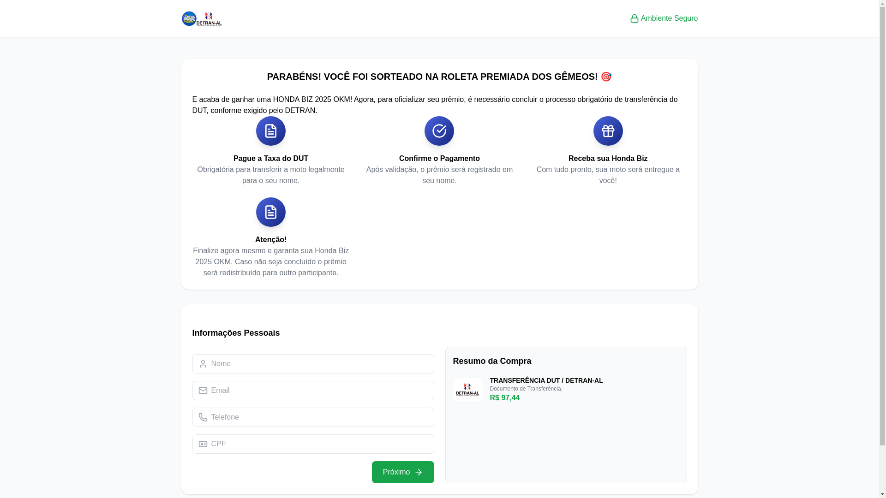The image size is (886, 498).
Task: Focus the CPF input field
Action: [313, 444]
